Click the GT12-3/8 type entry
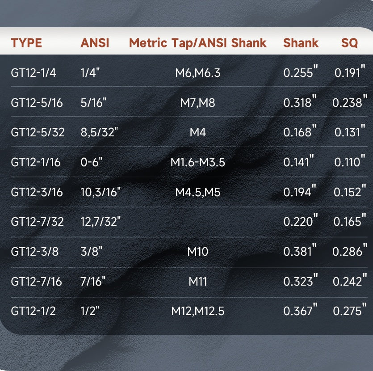Image resolution: width=373 pixels, height=371 pixels. tap(34, 252)
